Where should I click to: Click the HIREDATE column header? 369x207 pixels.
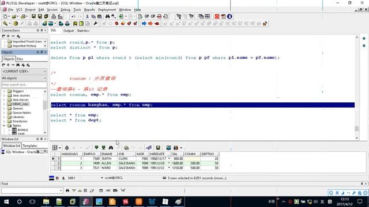[160, 154]
